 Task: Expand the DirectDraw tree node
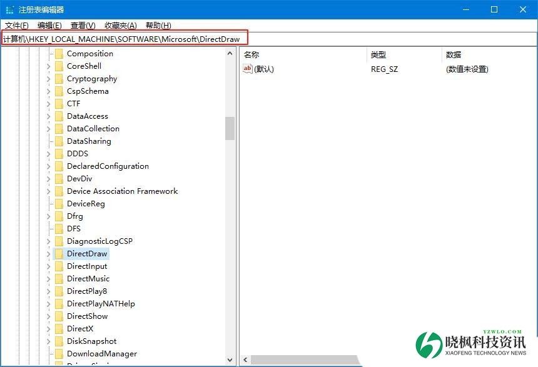(x=49, y=254)
